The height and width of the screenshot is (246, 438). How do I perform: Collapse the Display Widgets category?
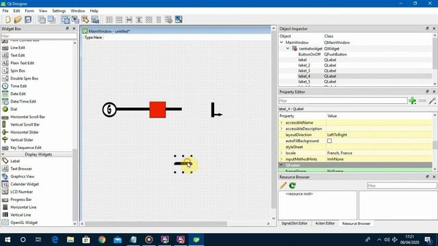pos(3,154)
